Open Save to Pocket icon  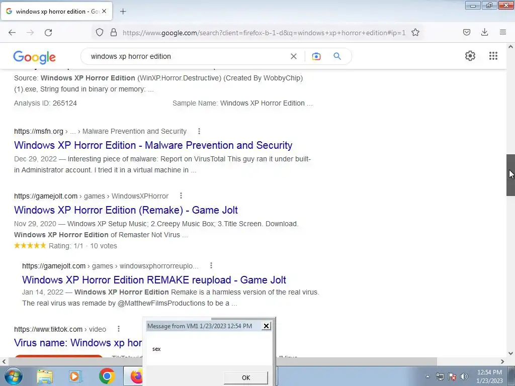click(x=467, y=32)
